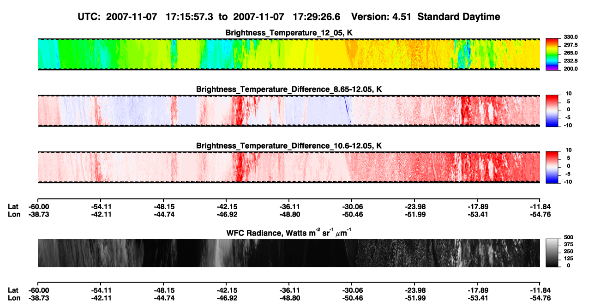Image resolution: width=600 pixels, height=308 pixels.
Task: Click the 10.6-12.05 difference image strip
Action: [289, 167]
